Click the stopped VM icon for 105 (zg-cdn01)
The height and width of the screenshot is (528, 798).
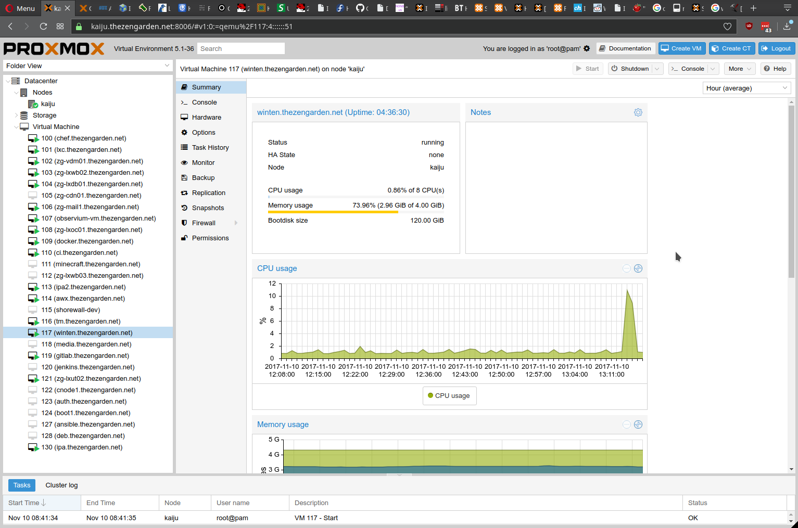click(33, 196)
